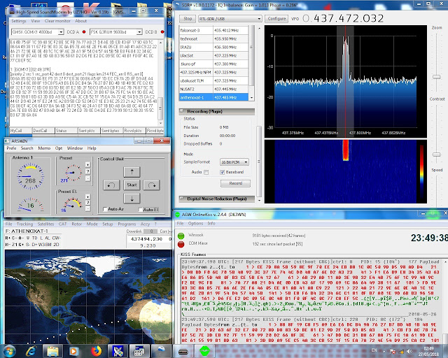Click the Stop button in SDR#
This screenshot has height=358, width=448.
188,19
